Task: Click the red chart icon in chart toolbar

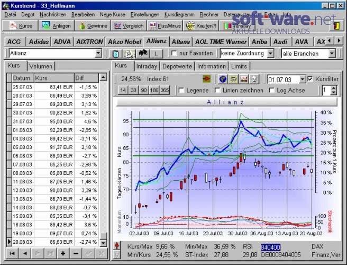Action: 244,79
